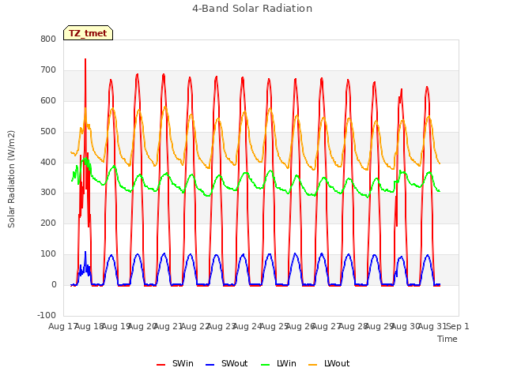This screenshot has height=379, width=506.
Task: Click the 0 y-axis tick label
Action: (x=54, y=284)
